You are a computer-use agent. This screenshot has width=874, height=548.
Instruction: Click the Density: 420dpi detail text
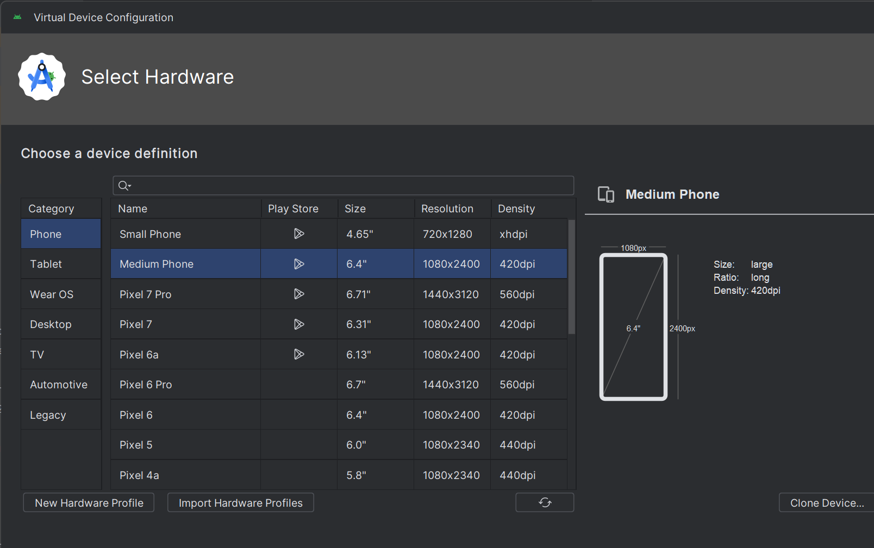pos(747,291)
